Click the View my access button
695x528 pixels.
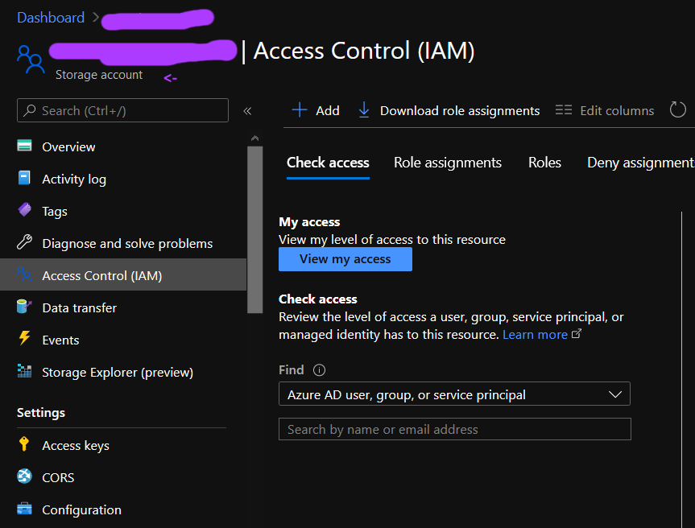pyautogui.click(x=345, y=259)
